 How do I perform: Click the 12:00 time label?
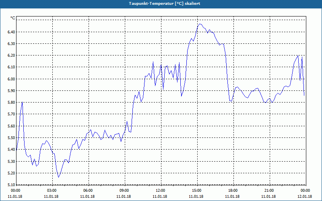[x=161, y=191]
